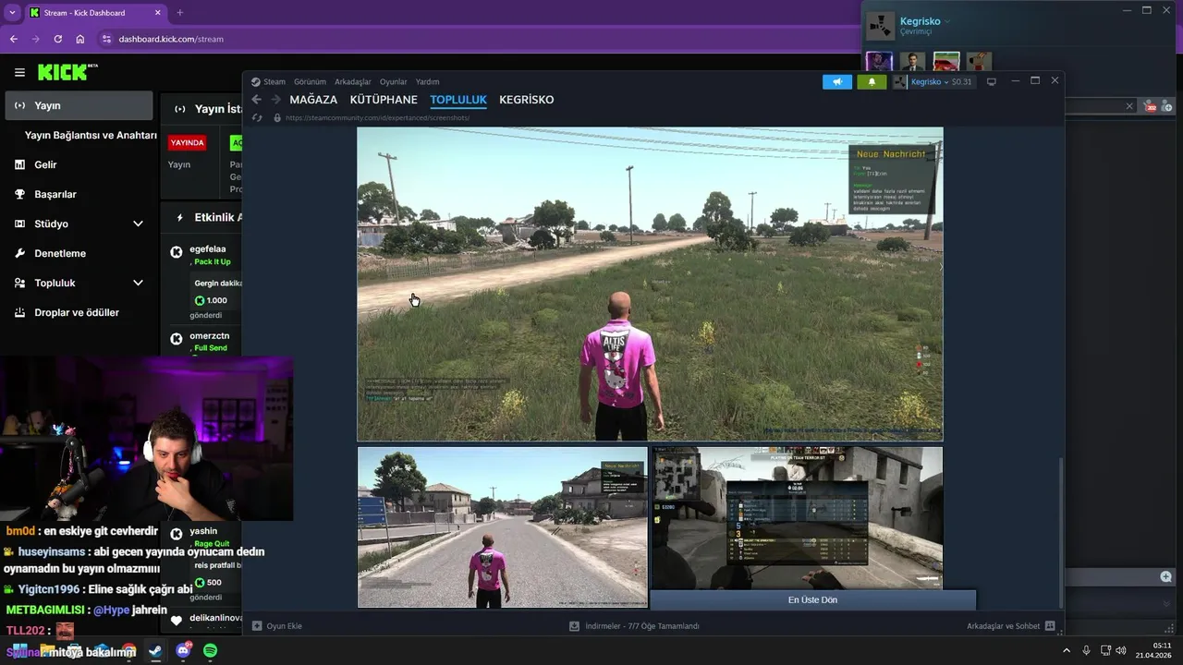Image resolution: width=1183 pixels, height=665 pixels.
Task: Switch to the TOPLULUK tab
Action: point(458,100)
